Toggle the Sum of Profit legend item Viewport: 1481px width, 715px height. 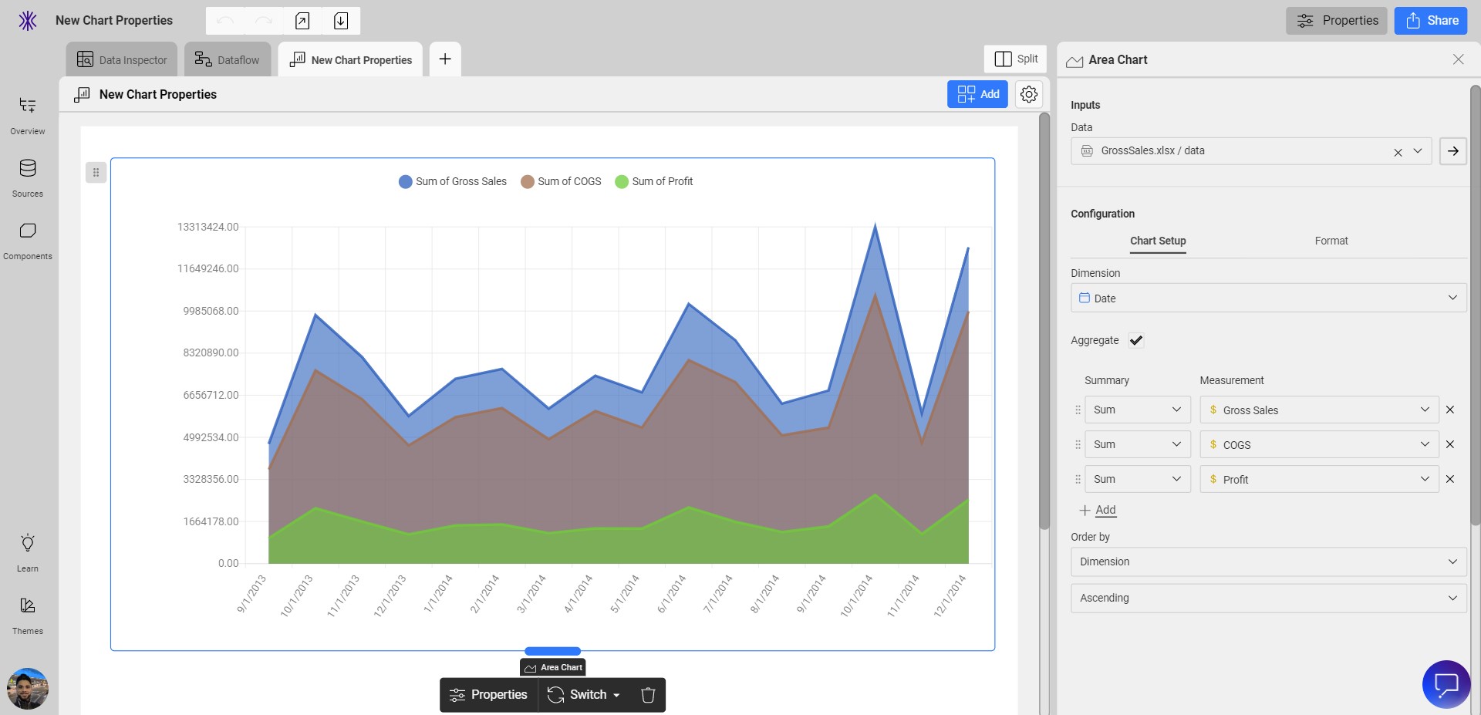click(x=653, y=181)
